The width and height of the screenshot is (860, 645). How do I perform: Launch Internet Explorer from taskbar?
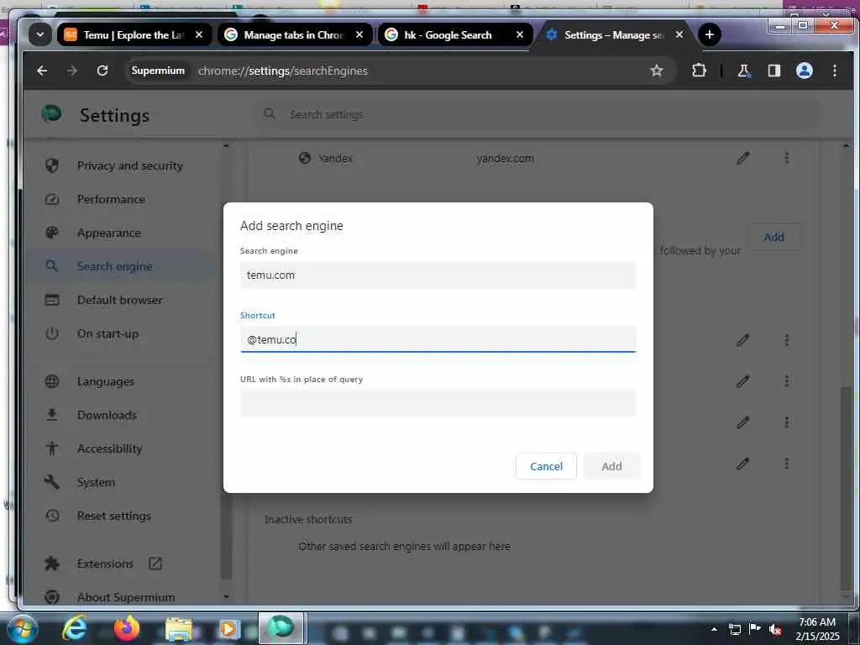[x=74, y=628]
